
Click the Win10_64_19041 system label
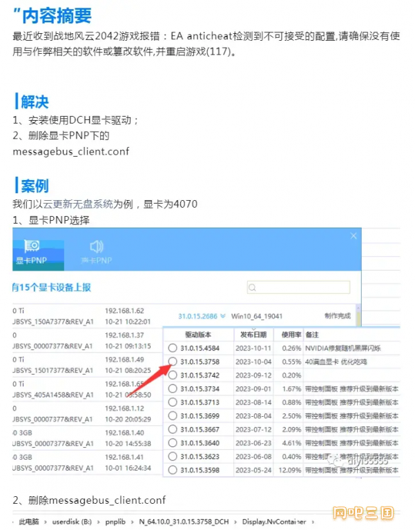tap(257, 316)
